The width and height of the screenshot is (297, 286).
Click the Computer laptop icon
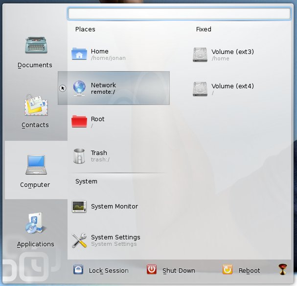pos(36,165)
